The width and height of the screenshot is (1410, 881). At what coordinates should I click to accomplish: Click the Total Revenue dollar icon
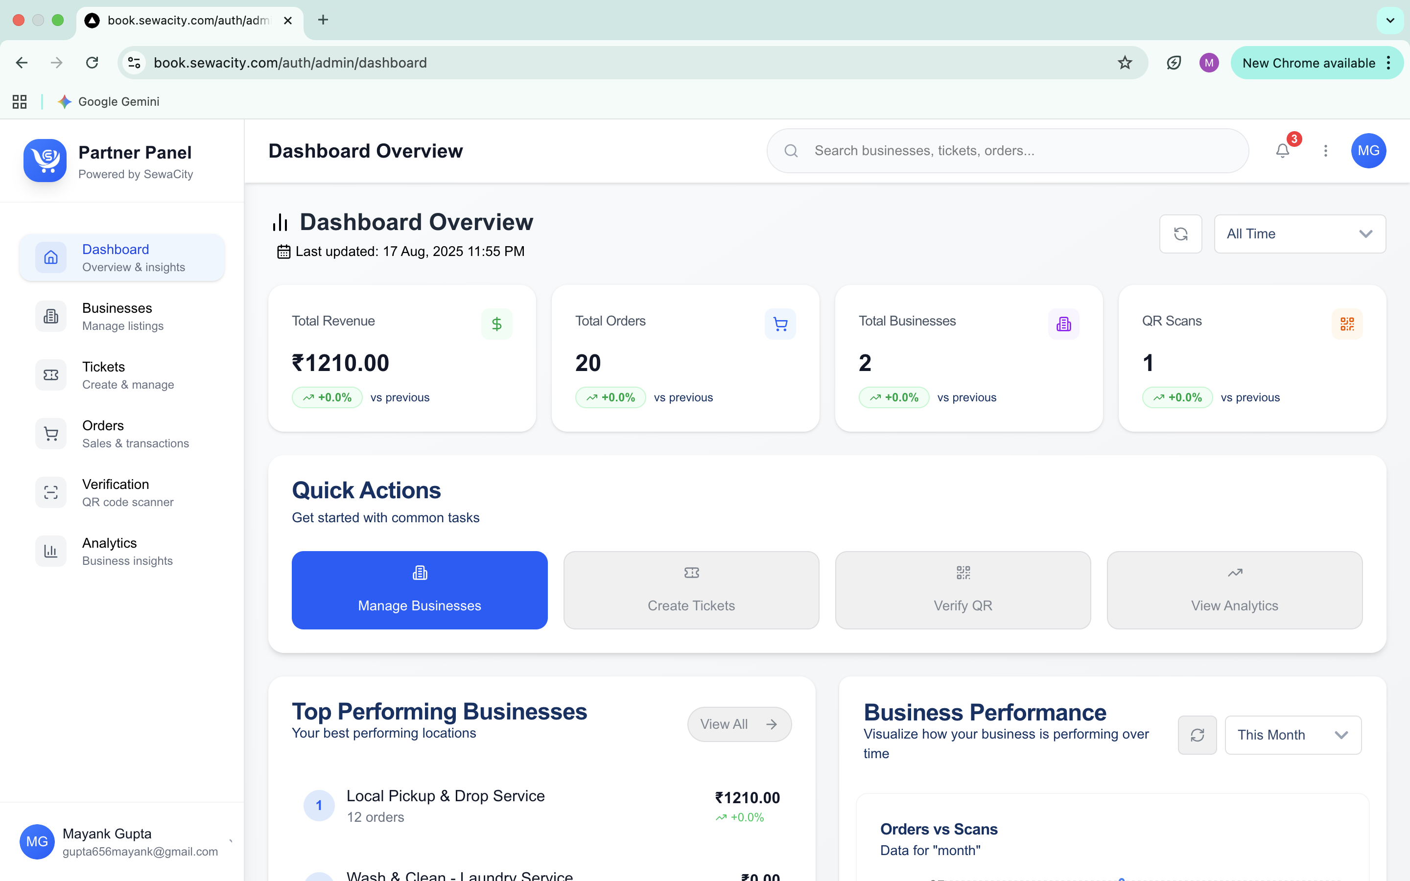(x=496, y=324)
